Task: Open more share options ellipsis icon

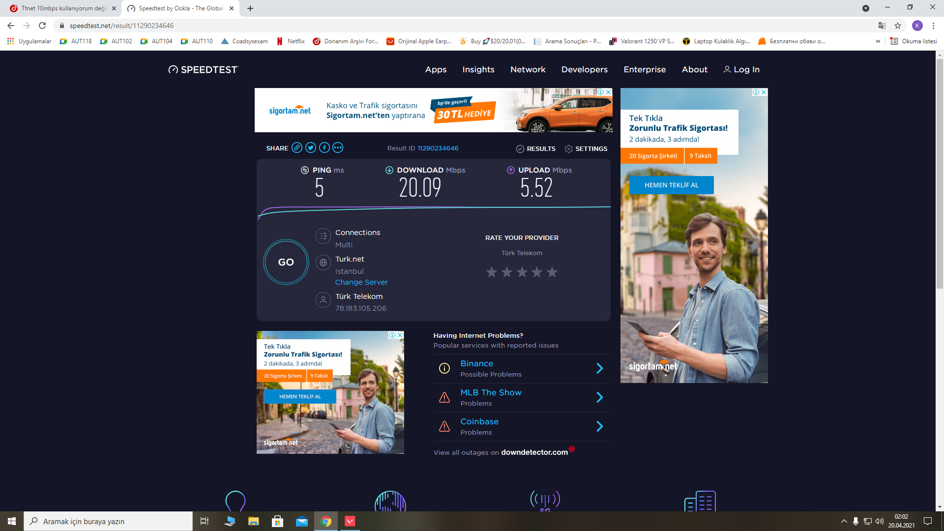Action: [338, 147]
